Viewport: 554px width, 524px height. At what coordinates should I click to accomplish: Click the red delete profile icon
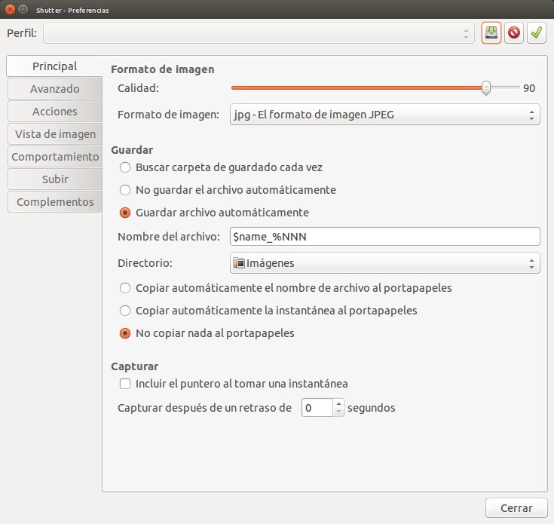tap(514, 33)
